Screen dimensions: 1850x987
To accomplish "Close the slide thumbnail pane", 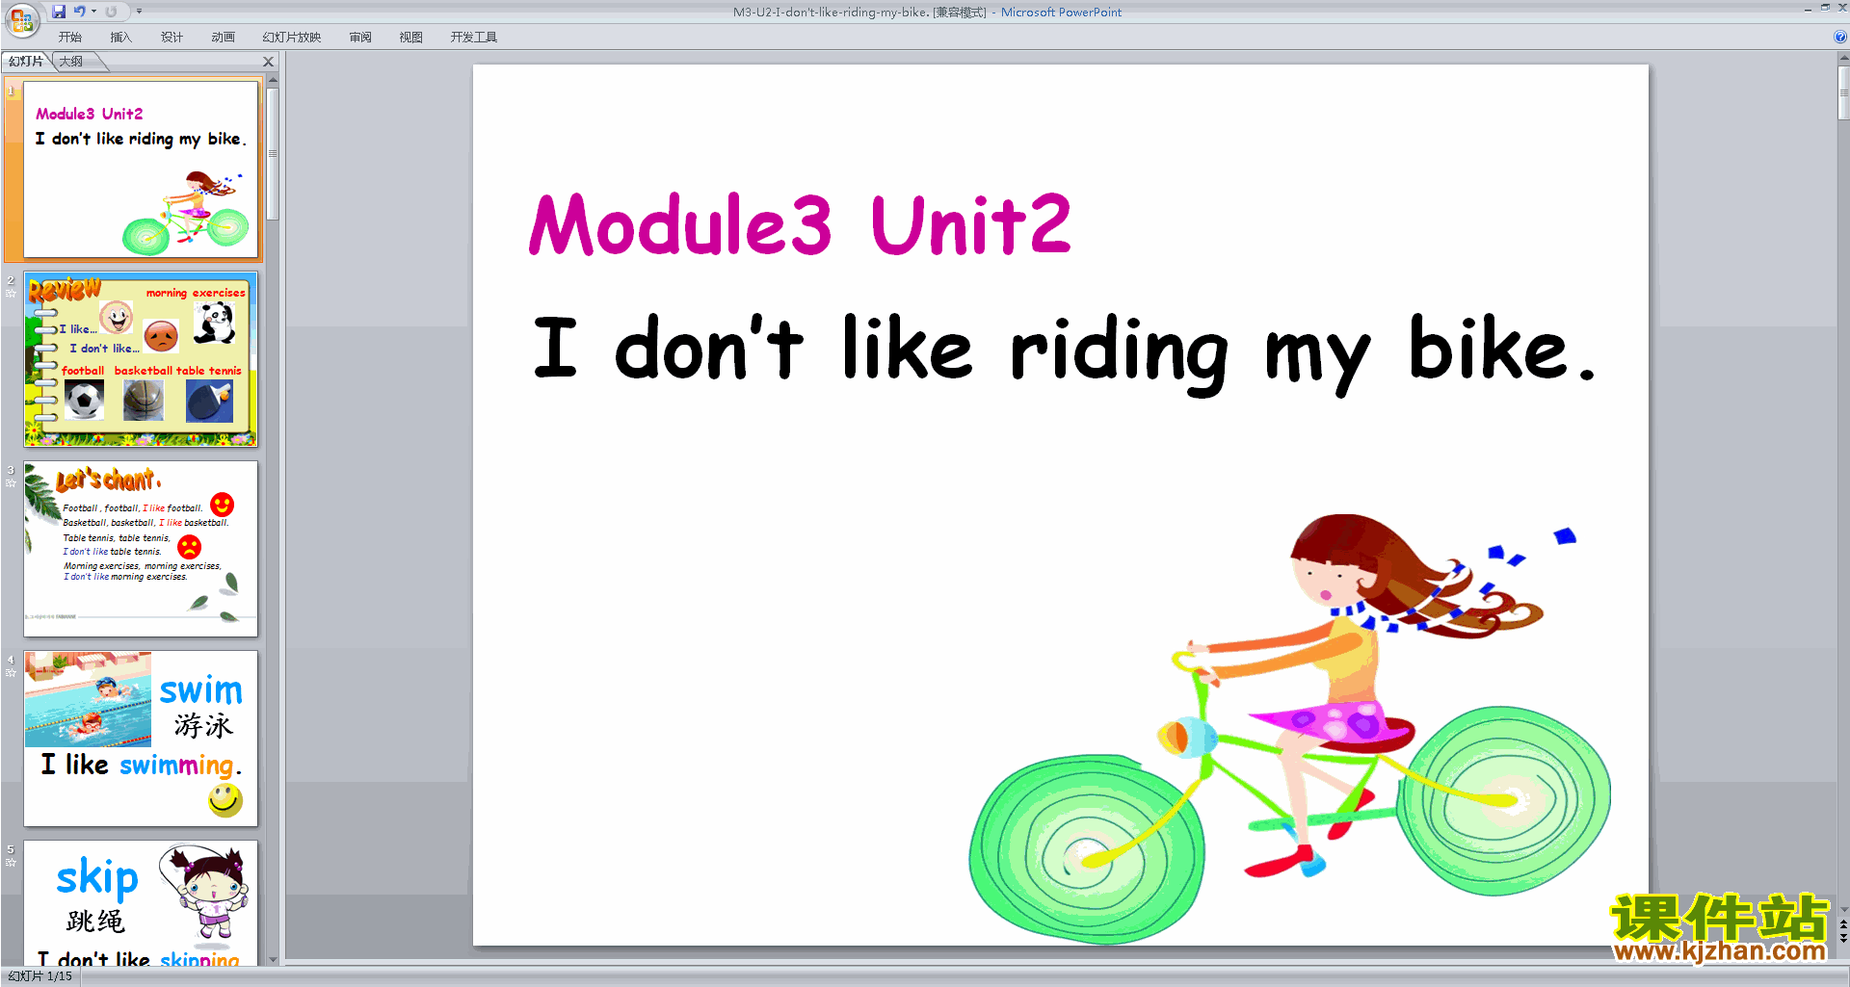I will tap(269, 62).
